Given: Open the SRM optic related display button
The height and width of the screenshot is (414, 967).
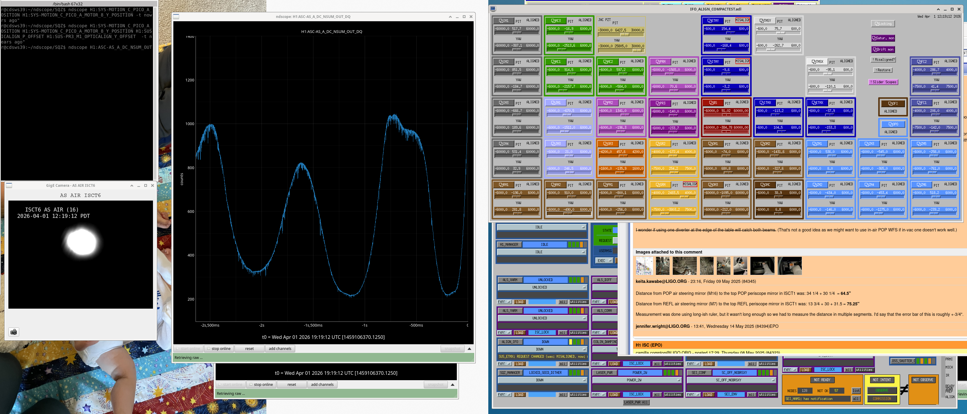Looking at the screenshot, I should tap(660, 185).
